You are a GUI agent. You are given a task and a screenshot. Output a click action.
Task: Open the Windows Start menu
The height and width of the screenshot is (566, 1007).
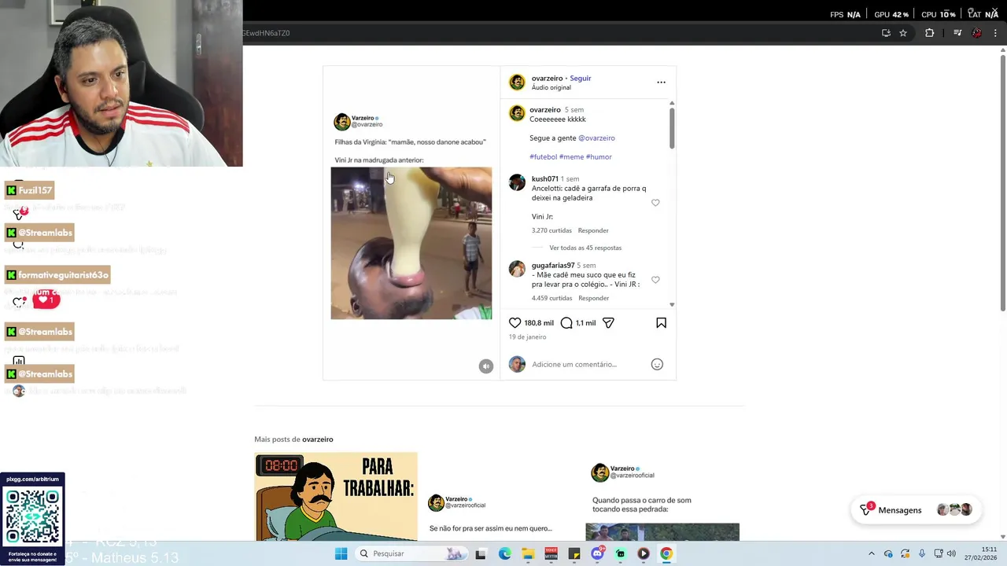(341, 553)
